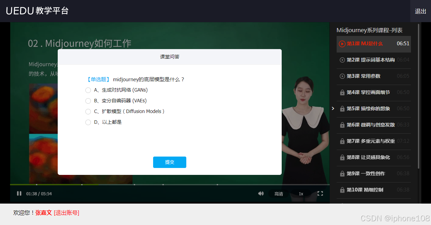Click 退出 in the top bar
The height and width of the screenshot is (225, 431).
click(x=421, y=11)
